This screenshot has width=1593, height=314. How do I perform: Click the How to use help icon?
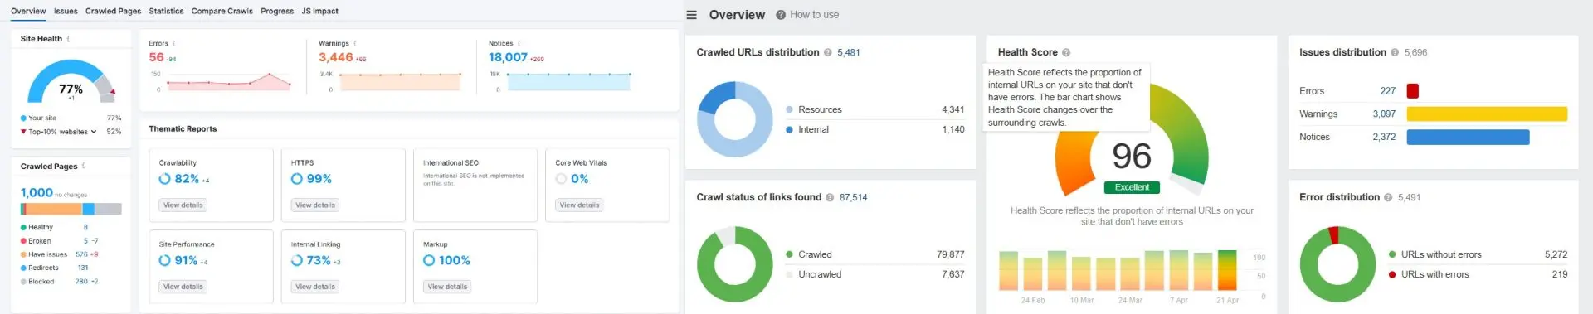pyautogui.click(x=781, y=15)
